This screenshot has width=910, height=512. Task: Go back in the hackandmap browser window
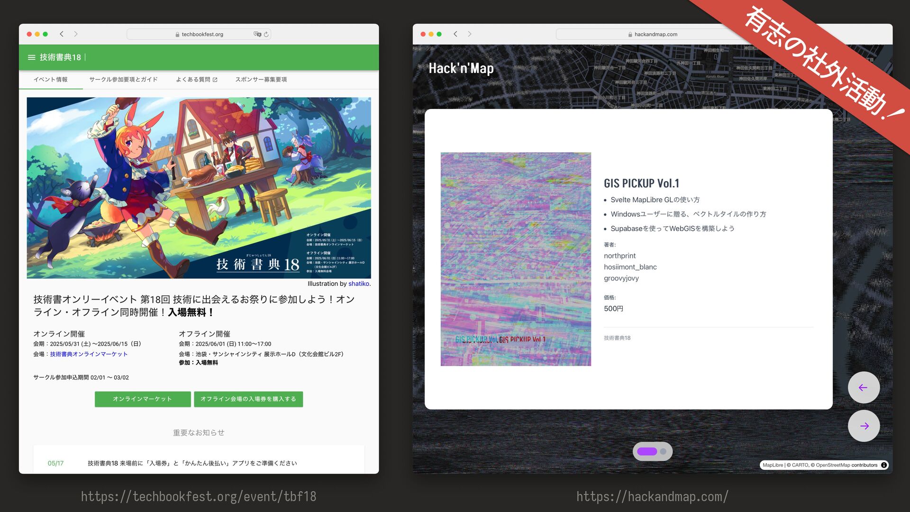tap(455, 34)
